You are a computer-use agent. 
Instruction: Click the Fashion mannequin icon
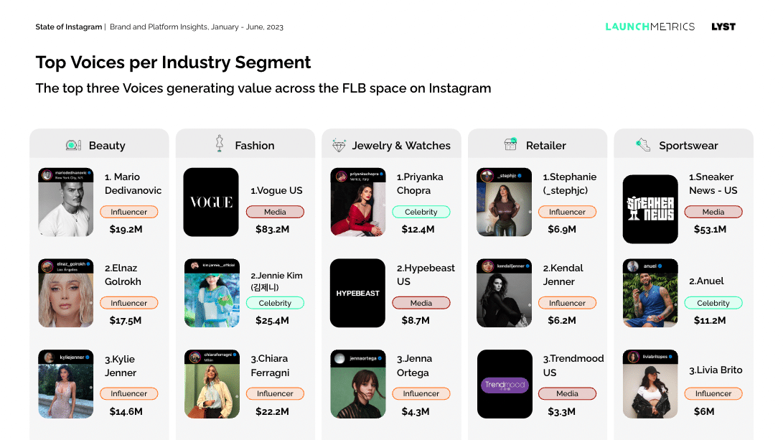(x=219, y=144)
